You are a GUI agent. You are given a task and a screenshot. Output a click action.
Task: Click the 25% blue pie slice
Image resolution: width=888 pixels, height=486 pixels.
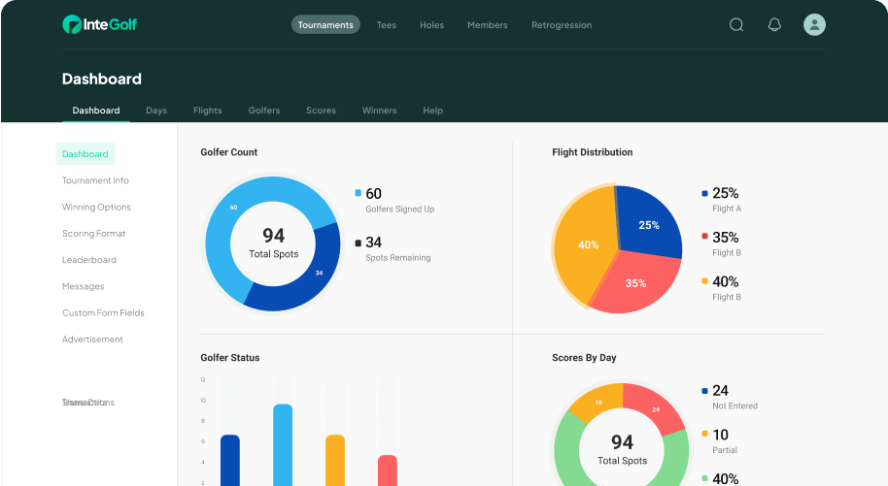click(649, 225)
